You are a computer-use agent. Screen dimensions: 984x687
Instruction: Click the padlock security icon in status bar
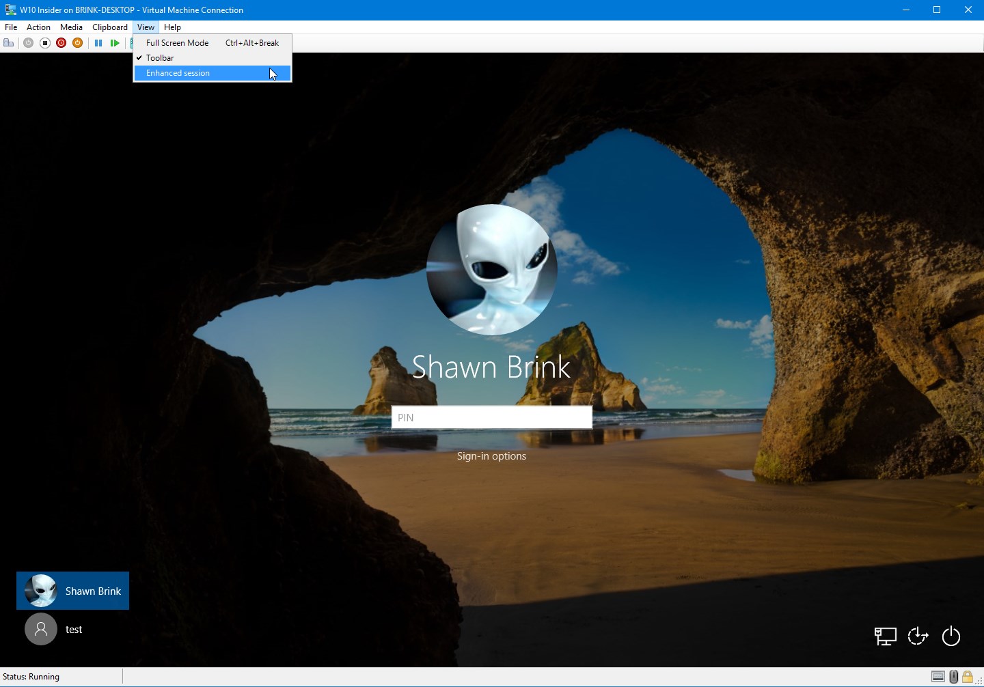[x=968, y=677]
